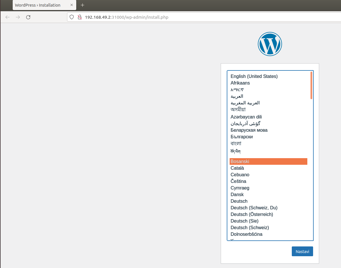The image size is (341, 268).
Task: Select Čeština in the language list
Action: tap(268, 181)
